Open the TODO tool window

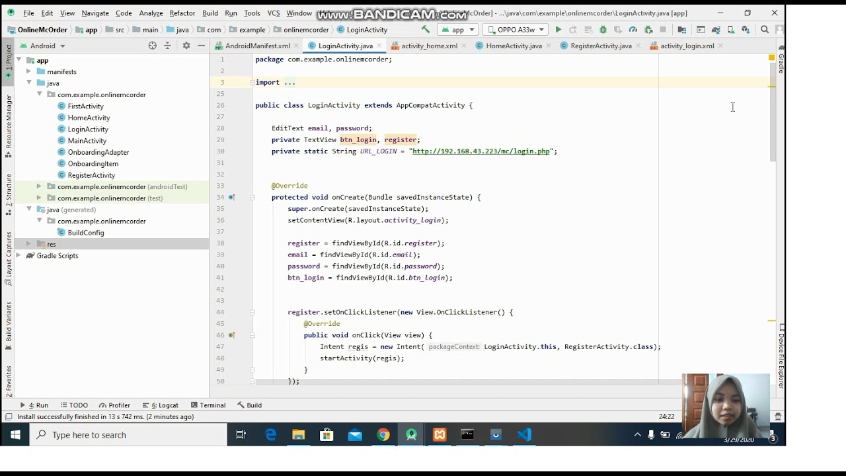(x=74, y=405)
